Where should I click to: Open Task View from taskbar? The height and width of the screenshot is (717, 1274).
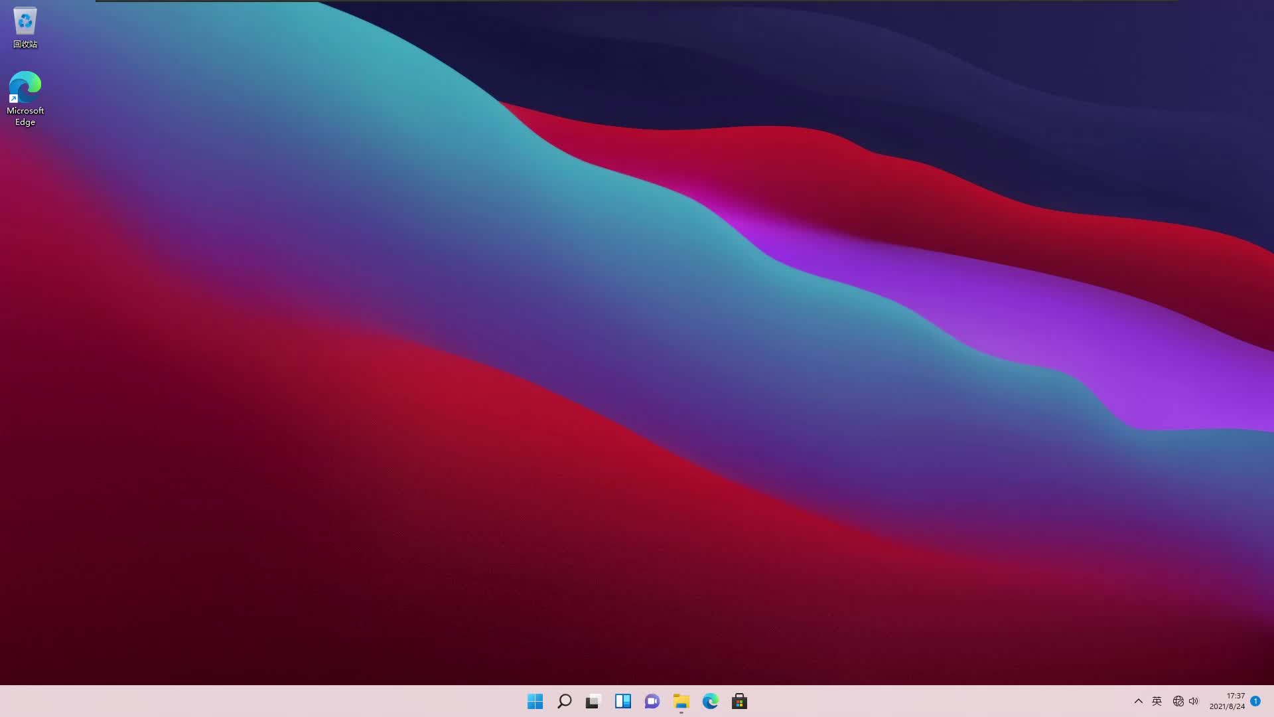pos(593,701)
